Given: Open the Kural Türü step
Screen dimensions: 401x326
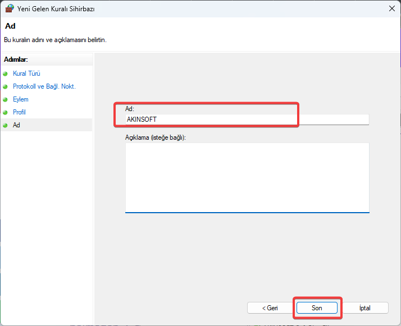Looking at the screenshot, I should pyautogui.click(x=26, y=74).
